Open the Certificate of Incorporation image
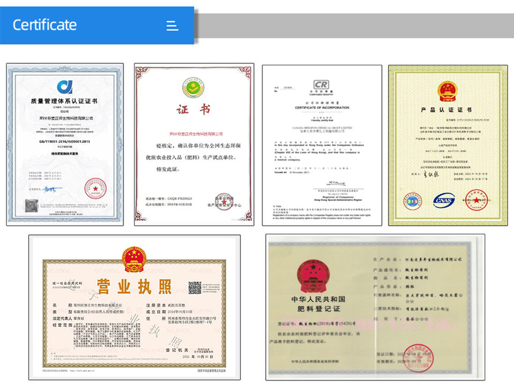 [322, 145]
